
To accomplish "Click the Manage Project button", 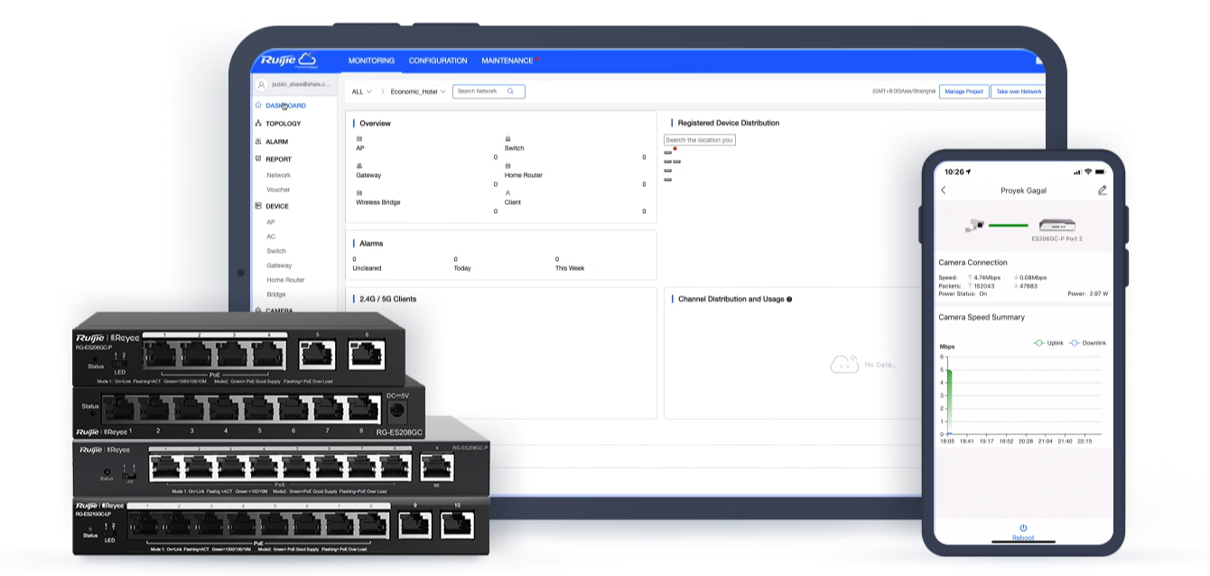I will pos(962,91).
